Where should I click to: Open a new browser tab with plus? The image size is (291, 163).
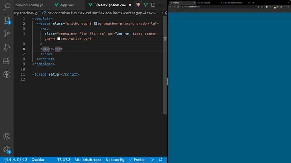[x=253, y=3]
